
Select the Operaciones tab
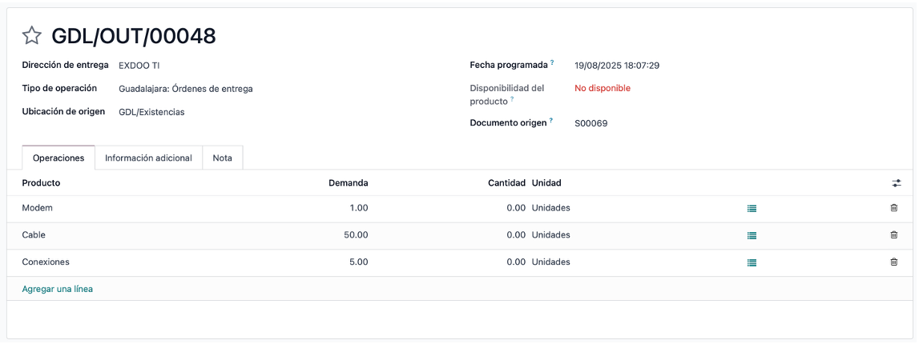[x=58, y=158]
